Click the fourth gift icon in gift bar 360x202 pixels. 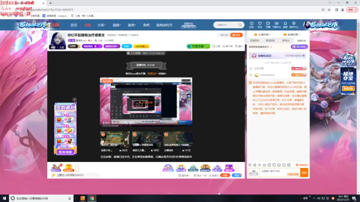[205, 168]
